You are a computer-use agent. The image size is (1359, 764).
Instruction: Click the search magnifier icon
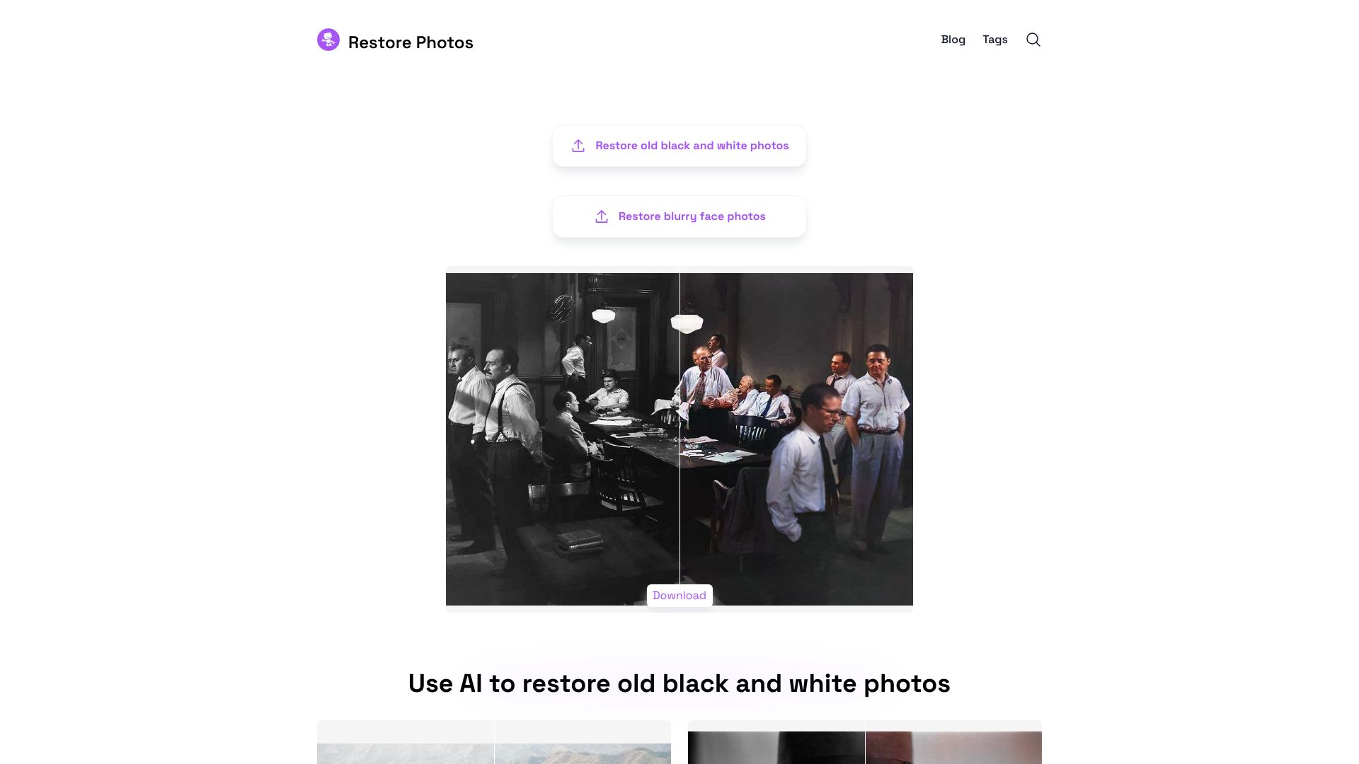click(x=1033, y=39)
